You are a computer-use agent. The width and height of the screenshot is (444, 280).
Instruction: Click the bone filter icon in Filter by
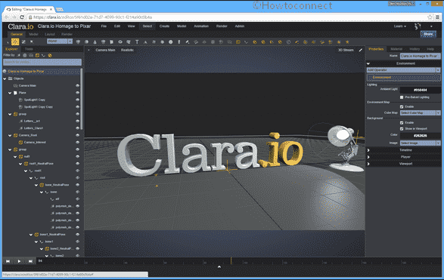point(43,55)
